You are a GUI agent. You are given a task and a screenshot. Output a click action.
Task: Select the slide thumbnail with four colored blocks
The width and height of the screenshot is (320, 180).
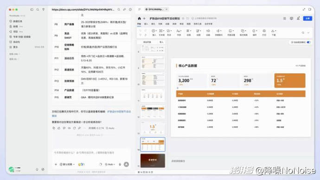(153, 112)
